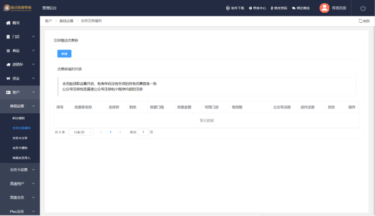Viewport: 375px width, 216px height.
Task: Click the brand logo in top-left corner
Action: coord(18,8)
